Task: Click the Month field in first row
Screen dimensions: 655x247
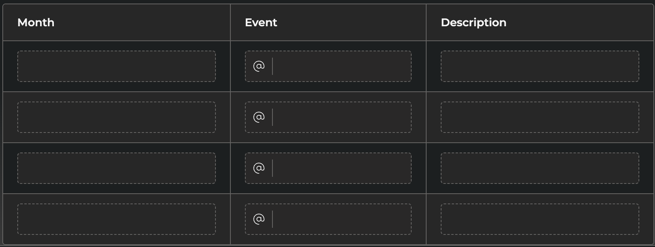Action: [116, 66]
